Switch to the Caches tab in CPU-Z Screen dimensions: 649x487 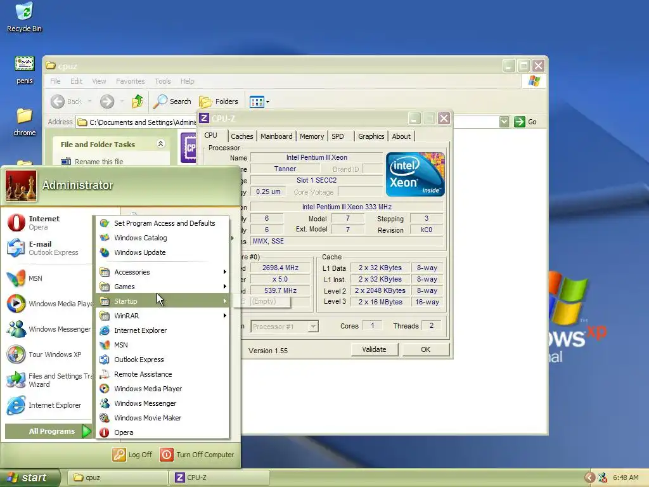(x=241, y=136)
